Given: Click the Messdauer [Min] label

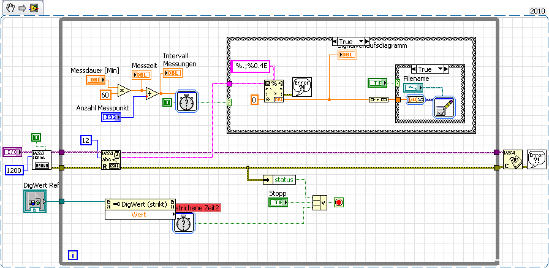Looking at the screenshot, I should (95, 71).
